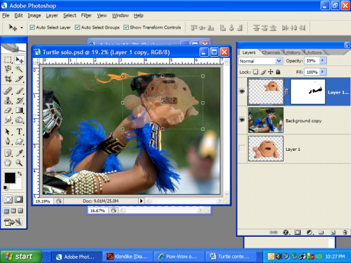Select the Clone Stamp tool
The height and width of the screenshot is (263, 351).
tap(8, 101)
